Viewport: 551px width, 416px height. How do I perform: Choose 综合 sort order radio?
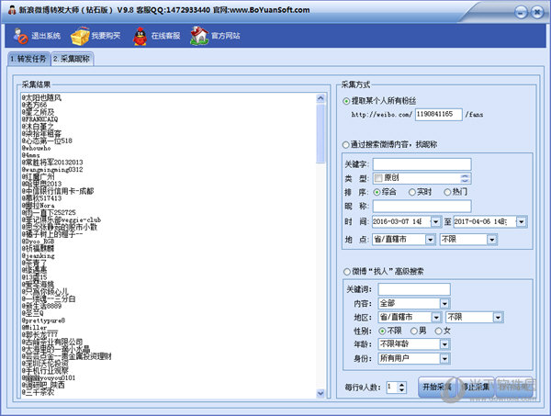377,192
